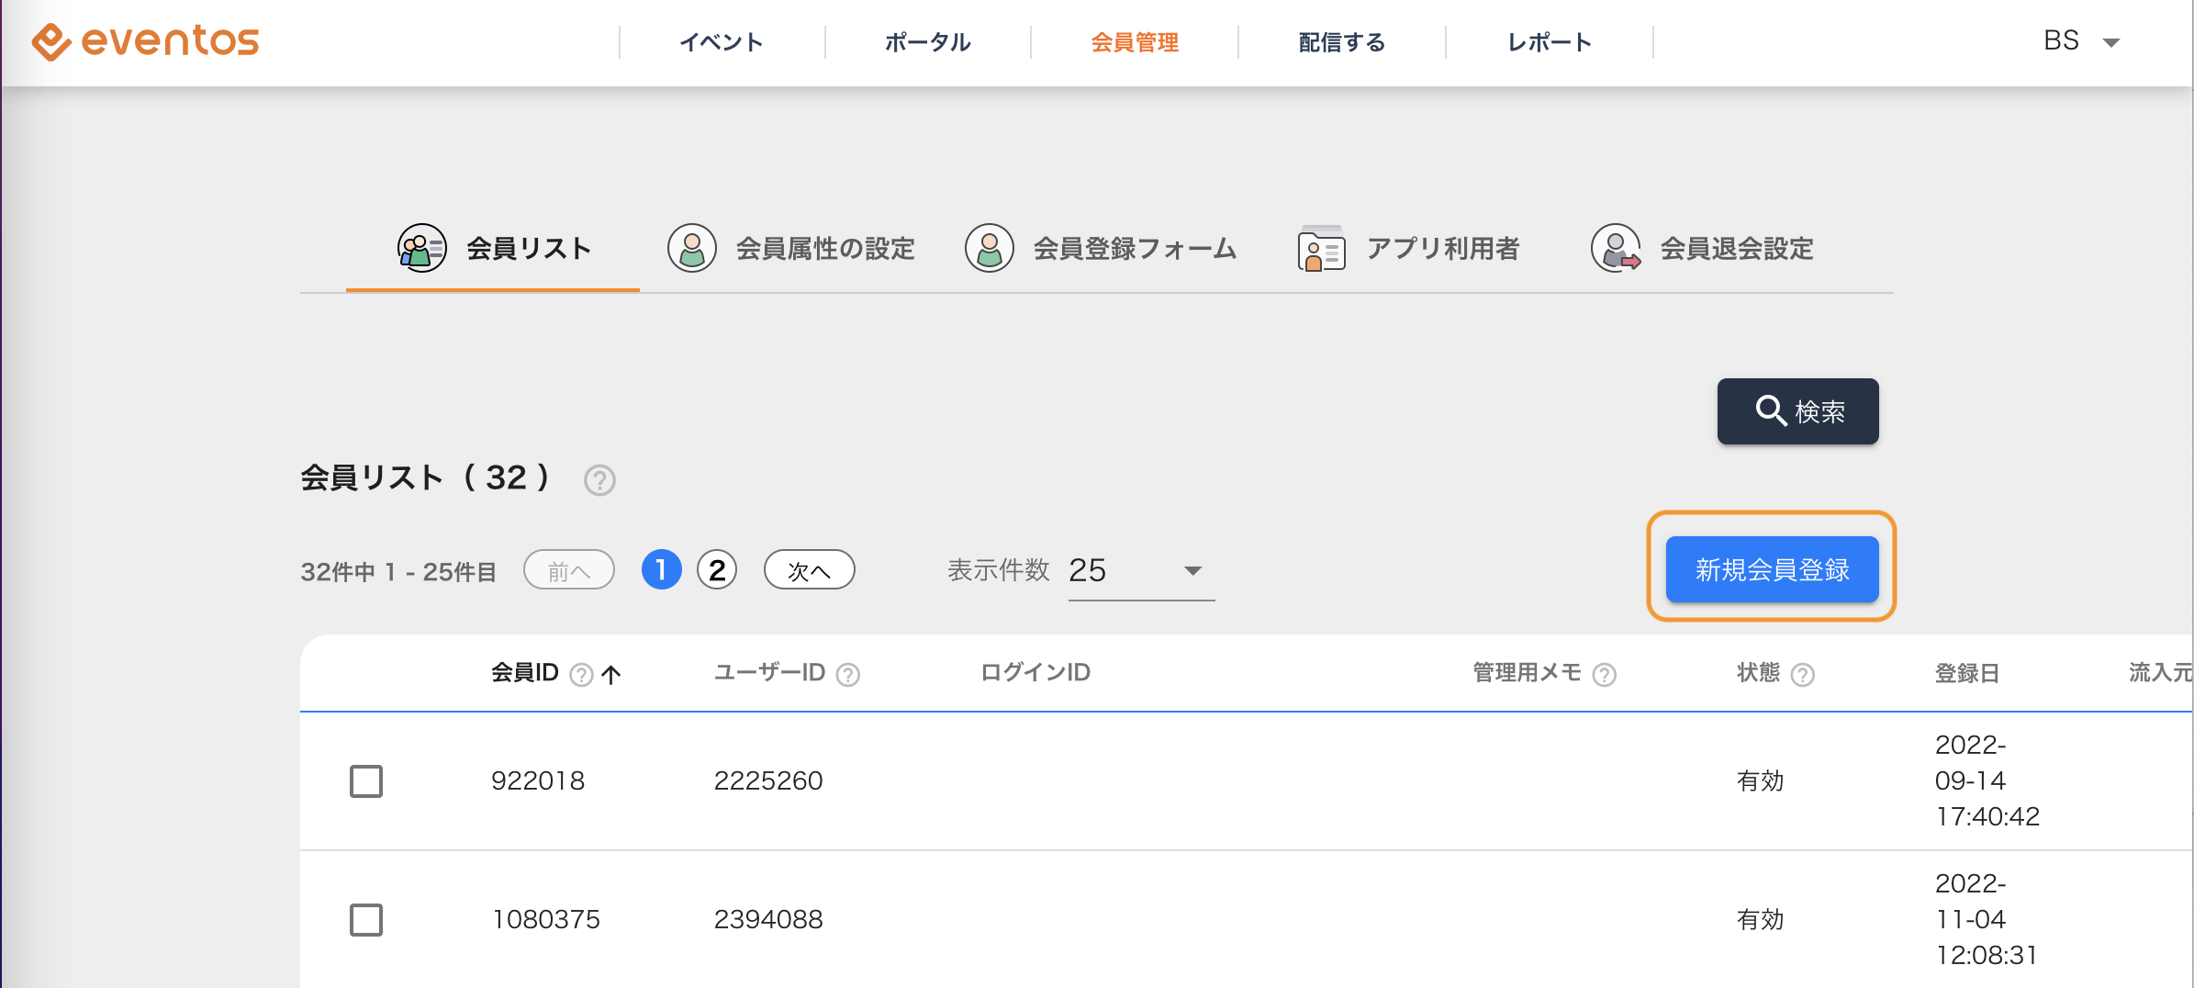Click the 前へ pagination button
2194x988 pixels.
pos(569,570)
